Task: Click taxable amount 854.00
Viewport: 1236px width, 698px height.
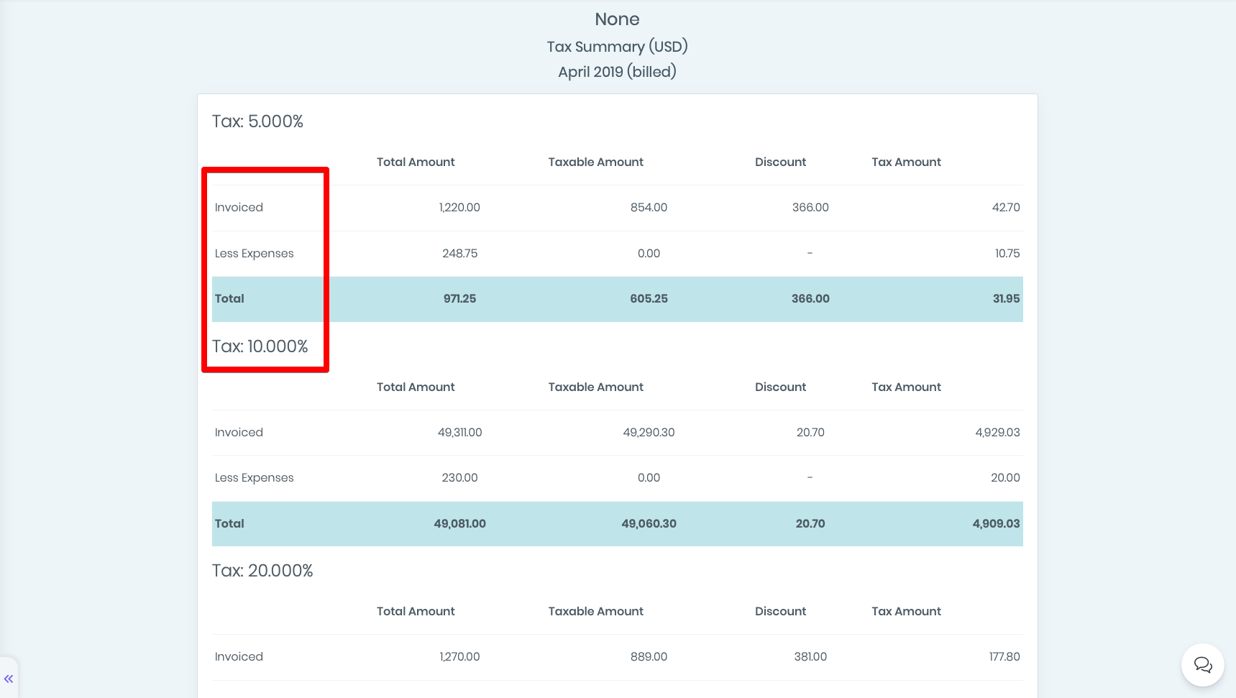Action: [x=649, y=208]
